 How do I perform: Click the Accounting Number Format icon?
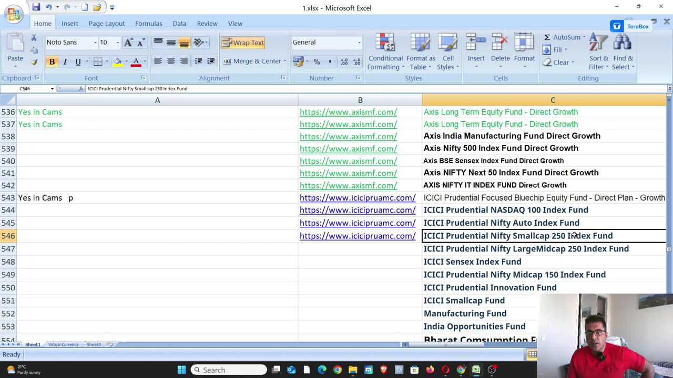298,61
